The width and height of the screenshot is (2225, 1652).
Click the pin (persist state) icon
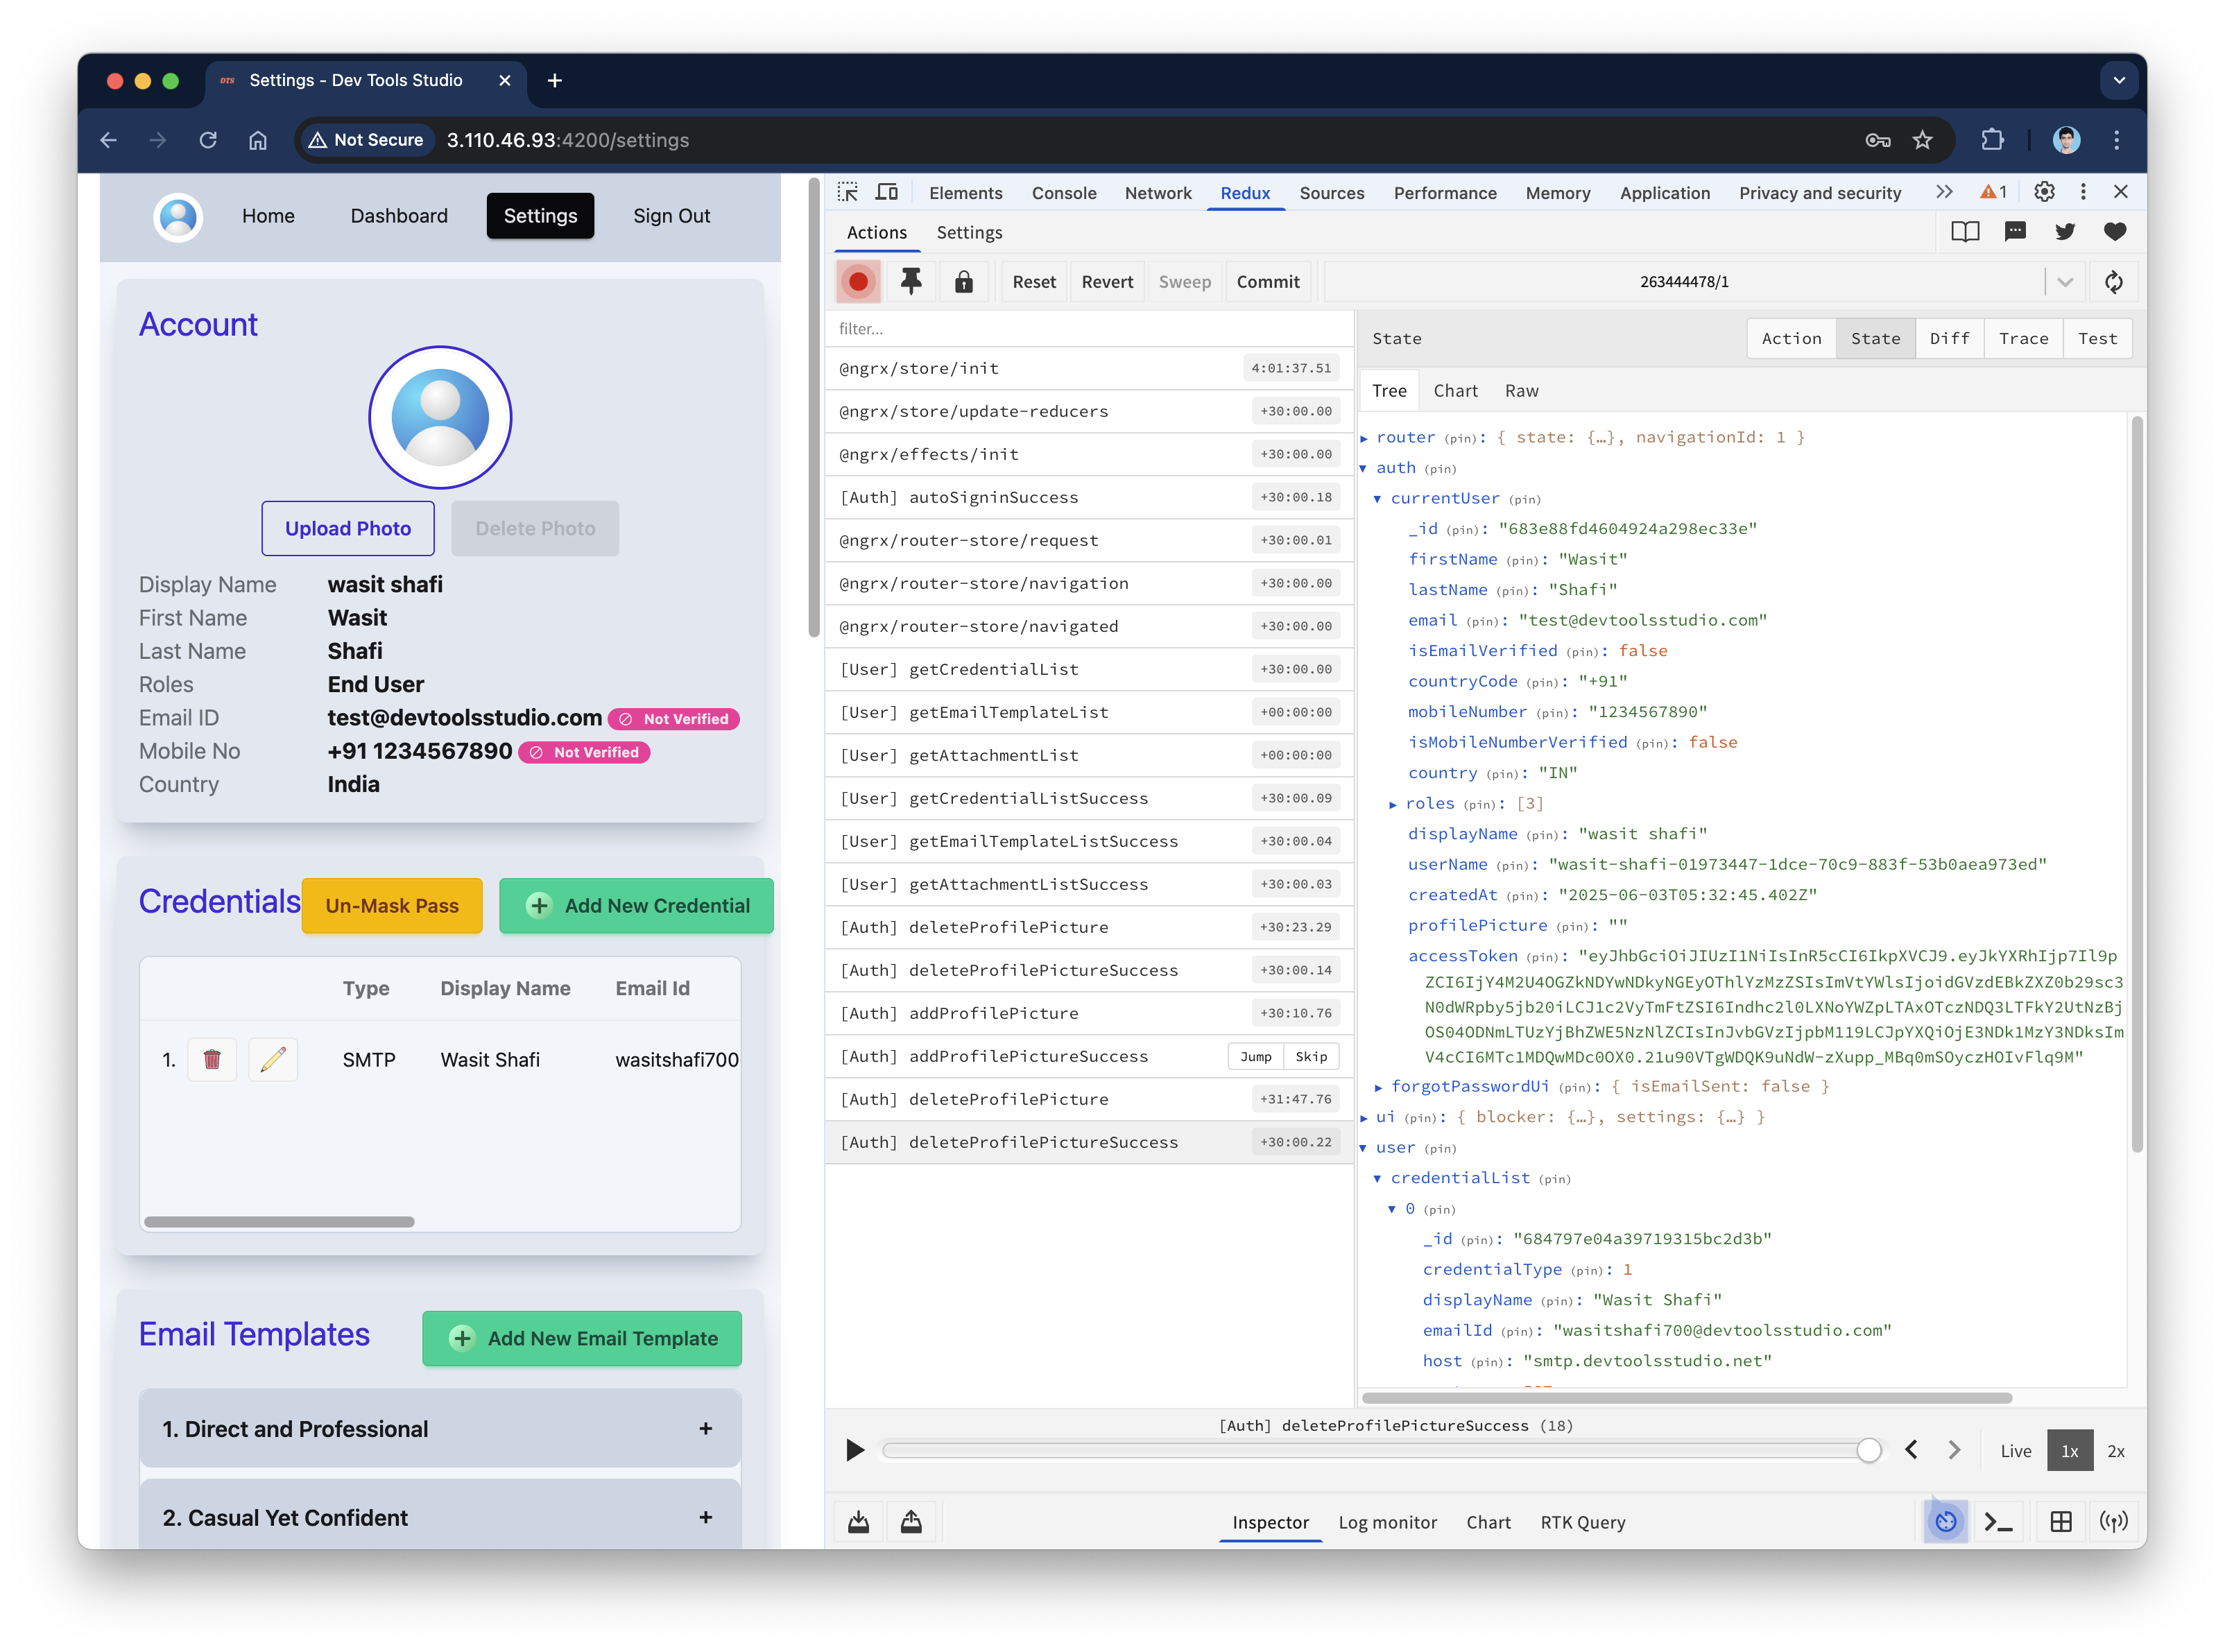click(910, 282)
